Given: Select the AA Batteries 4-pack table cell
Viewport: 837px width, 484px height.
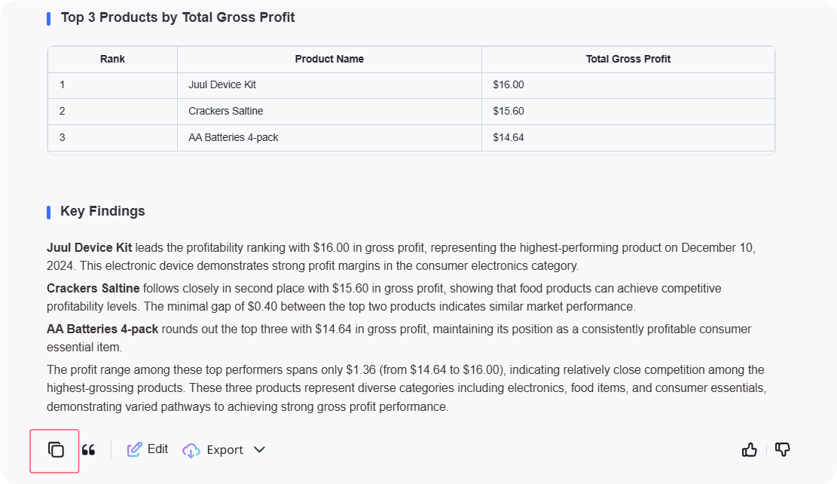Looking at the screenshot, I should (233, 137).
